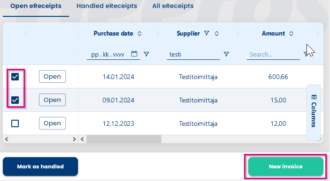330x181 pixels.
Task: Click the Columns panel grid icon
Action: (x=314, y=97)
